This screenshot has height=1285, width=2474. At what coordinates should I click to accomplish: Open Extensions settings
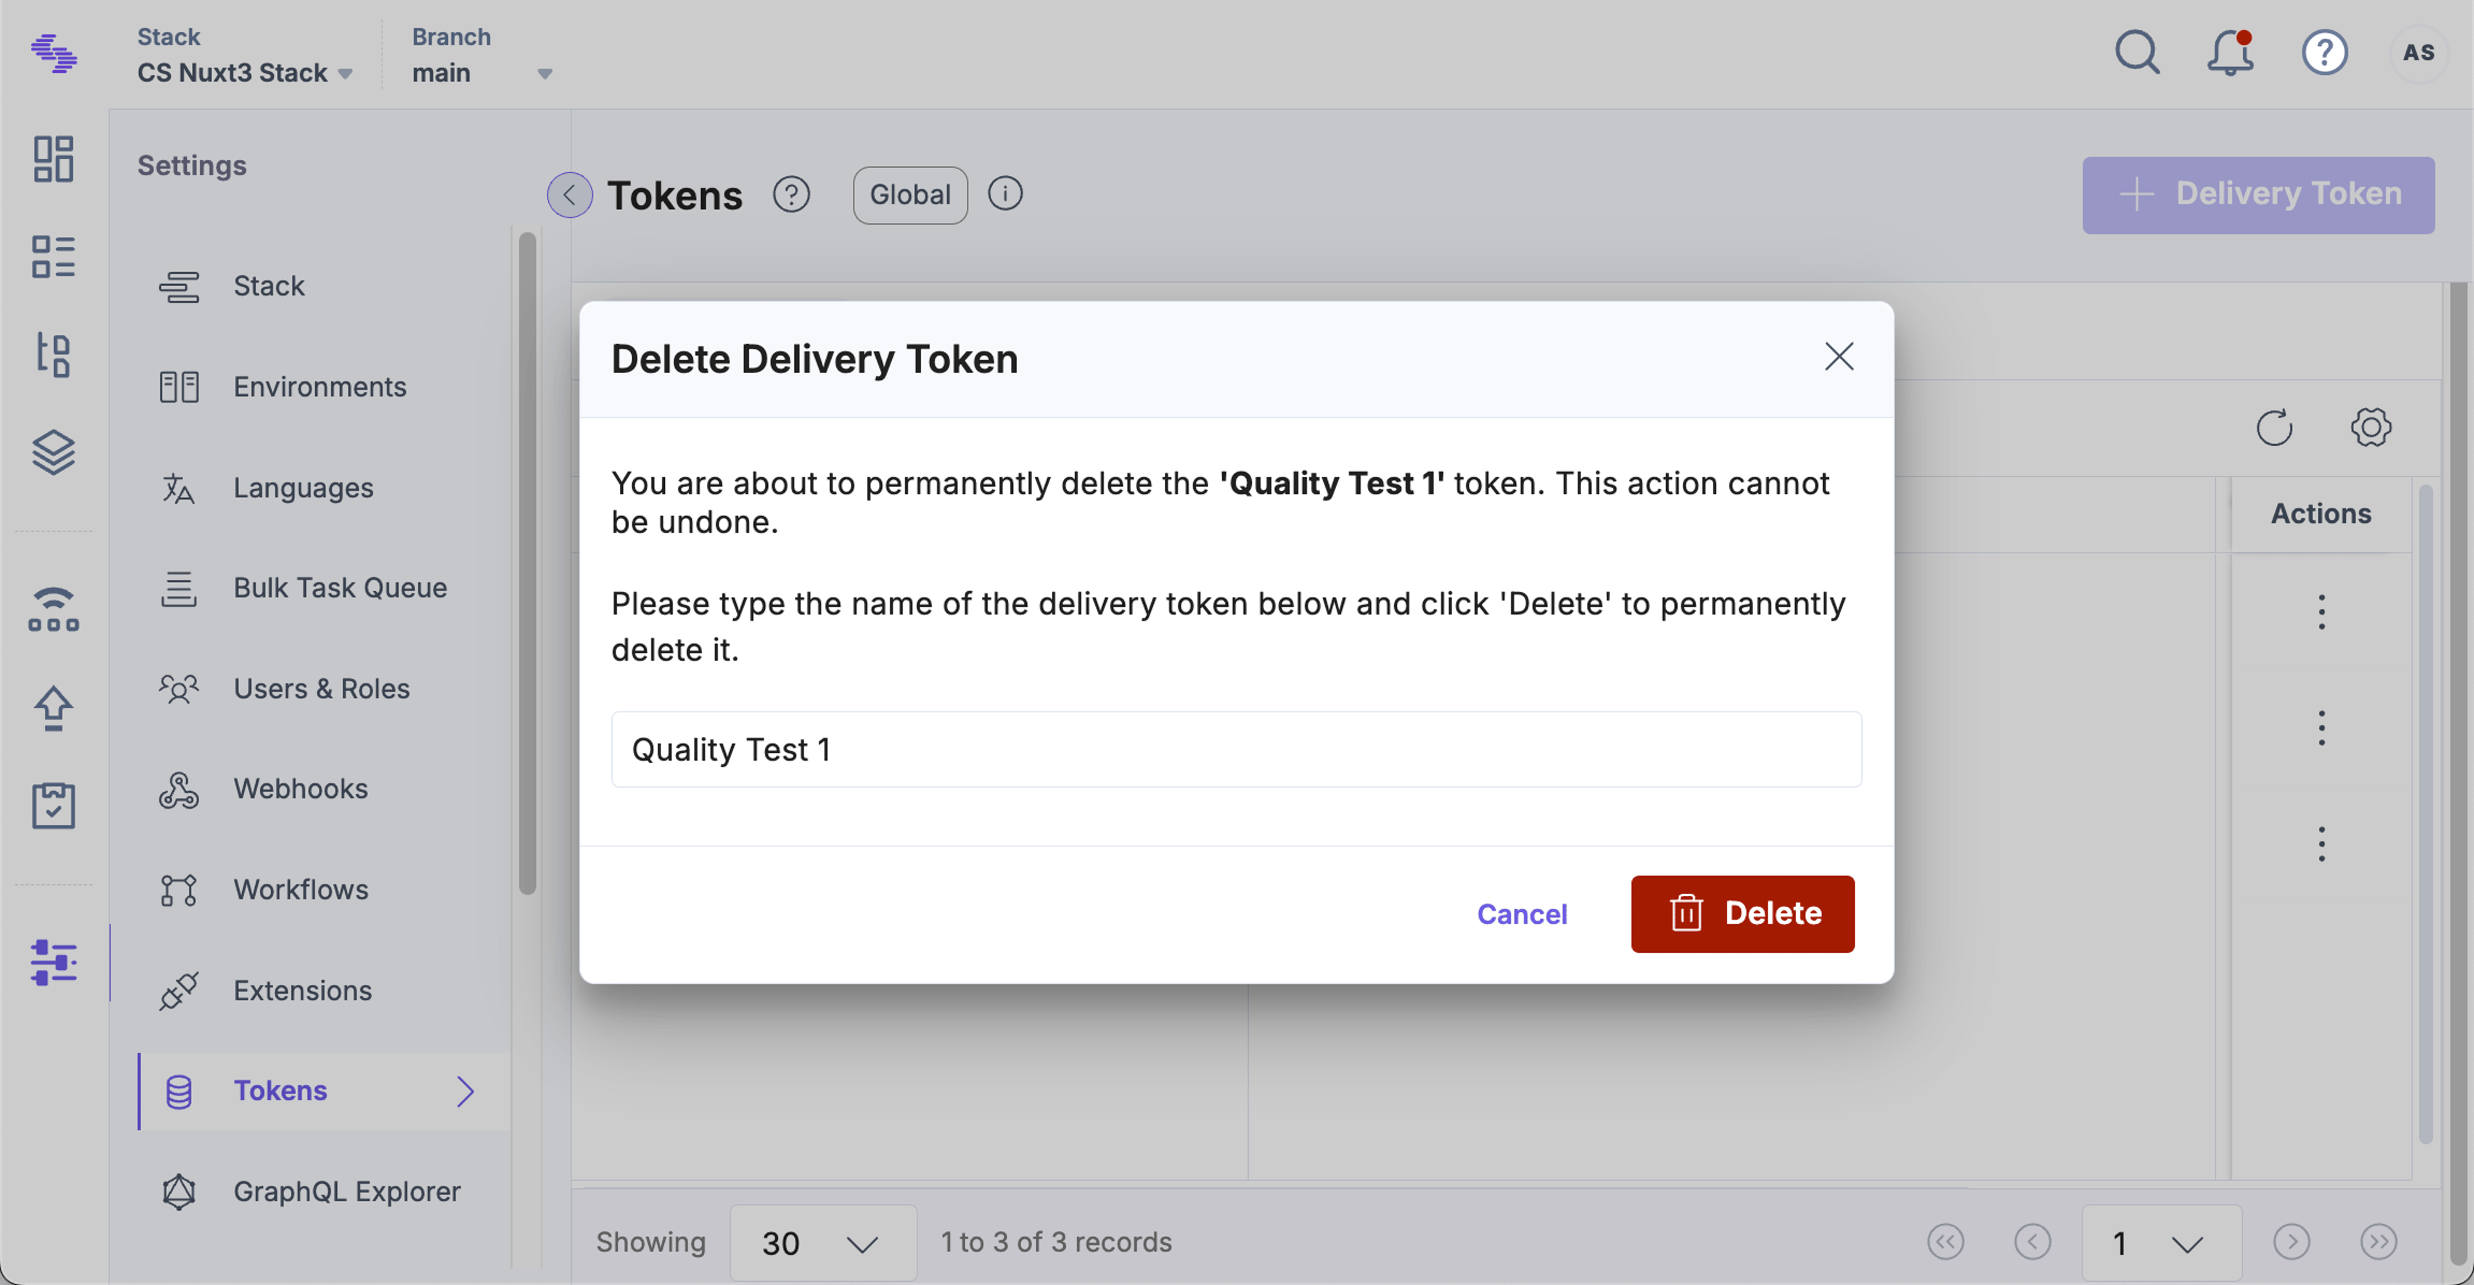(x=323, y=990)
